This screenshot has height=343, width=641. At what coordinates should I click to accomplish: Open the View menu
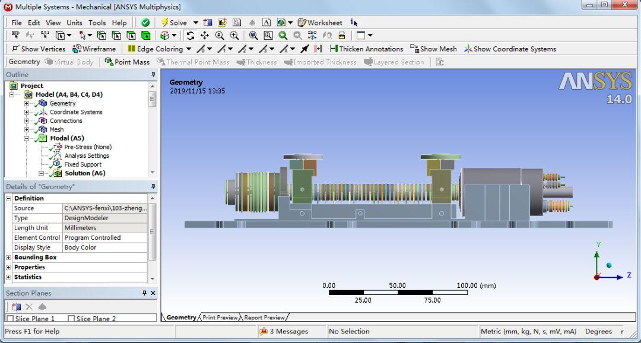tap(53, 23)
